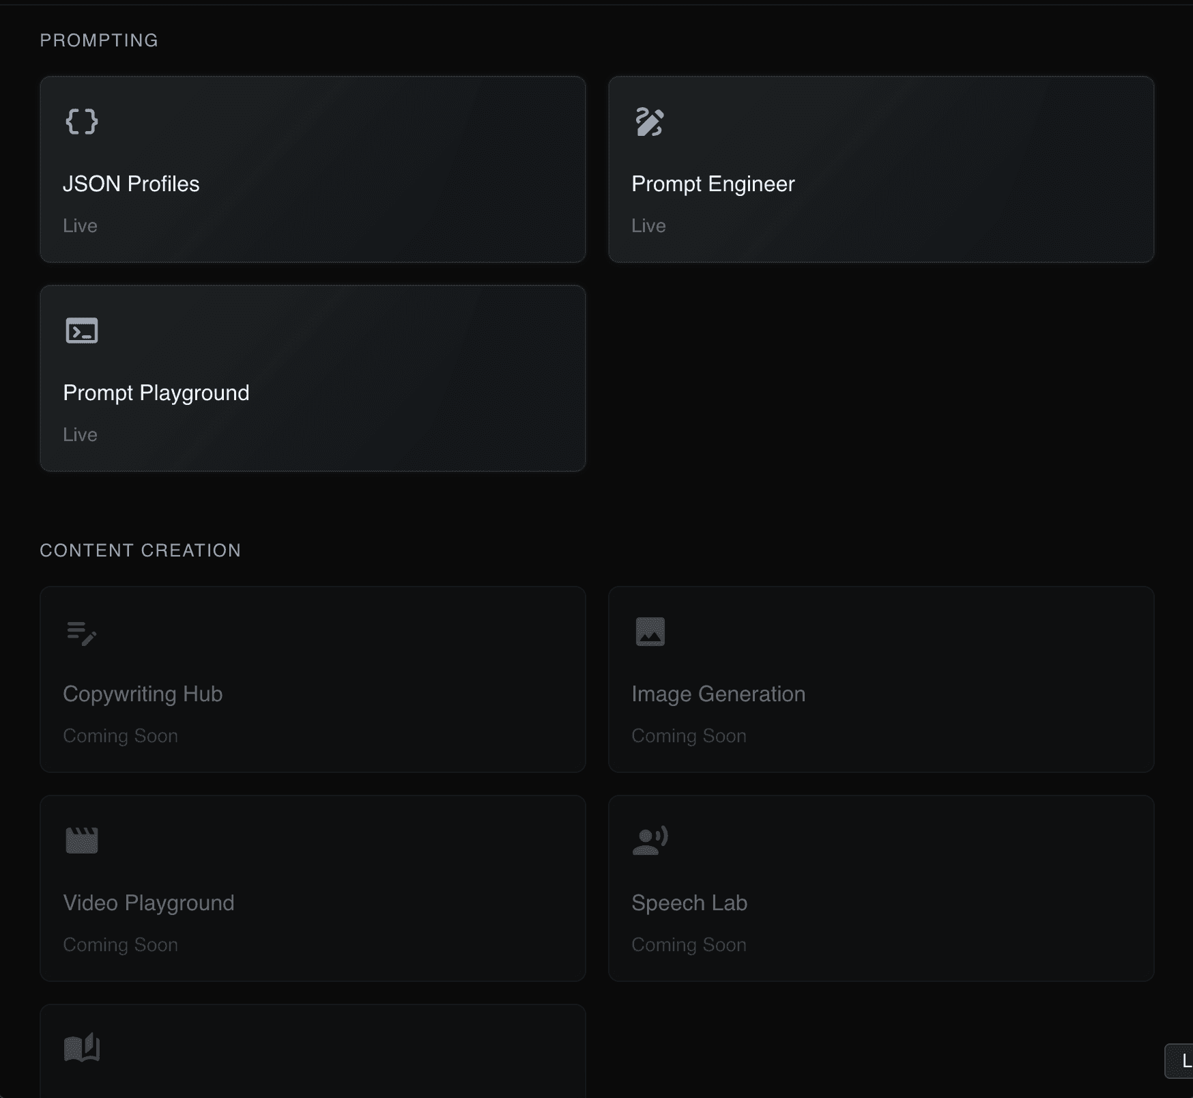Click Live status under Prompt Playground

pos(80,435)
